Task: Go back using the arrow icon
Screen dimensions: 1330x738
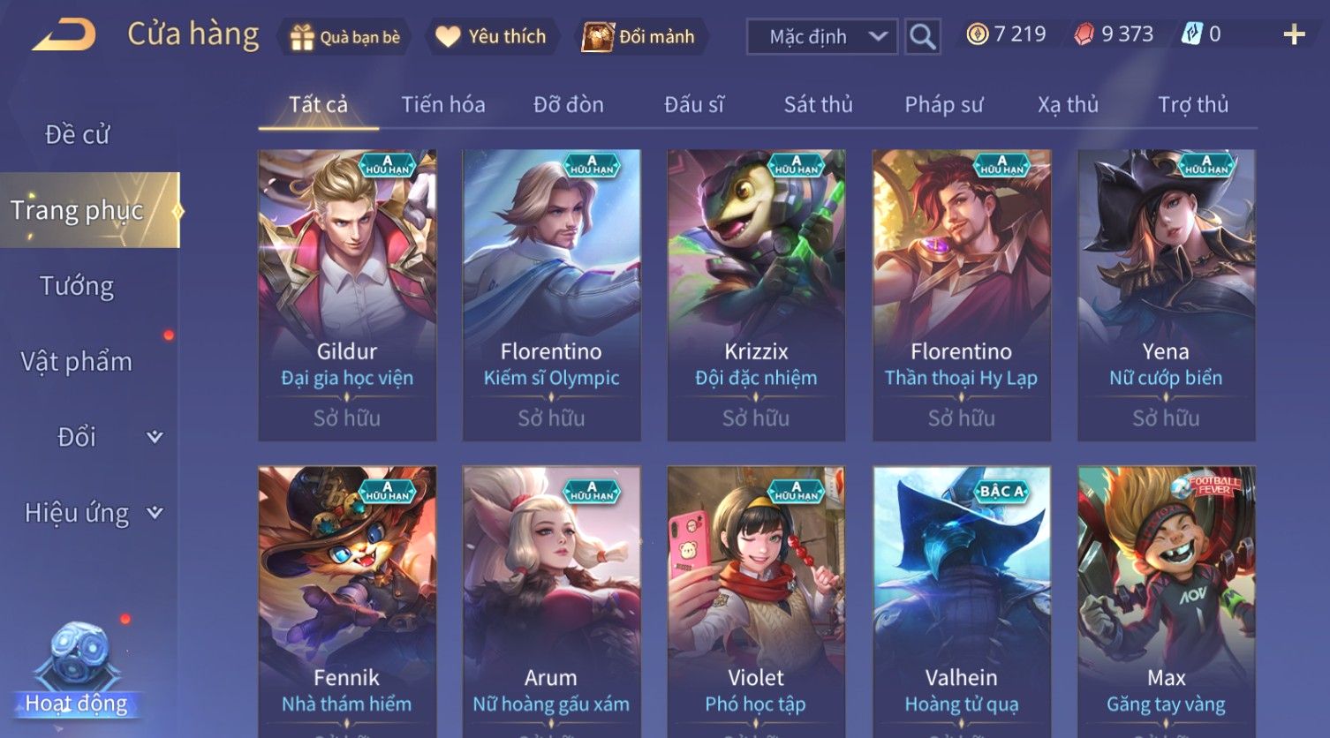Action: pos(64,35)
